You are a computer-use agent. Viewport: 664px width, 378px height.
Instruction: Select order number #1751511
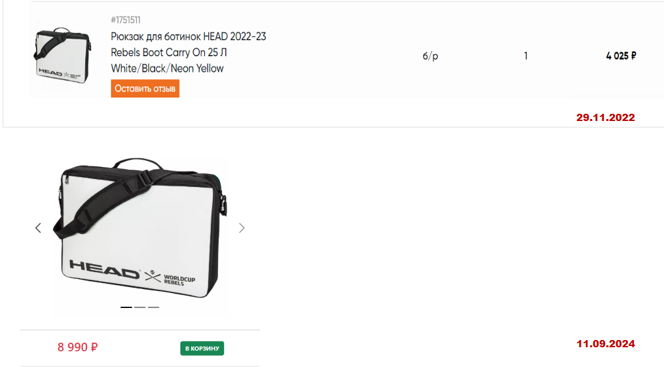click(x=126, y=20)
